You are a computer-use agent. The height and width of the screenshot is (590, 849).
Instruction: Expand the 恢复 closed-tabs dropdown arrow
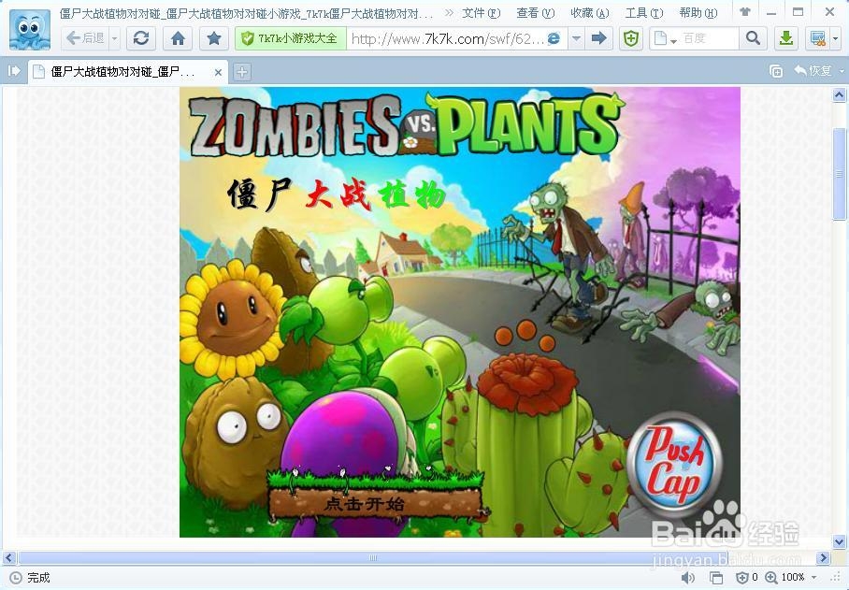pyautogui.click(x=841, y=71)
